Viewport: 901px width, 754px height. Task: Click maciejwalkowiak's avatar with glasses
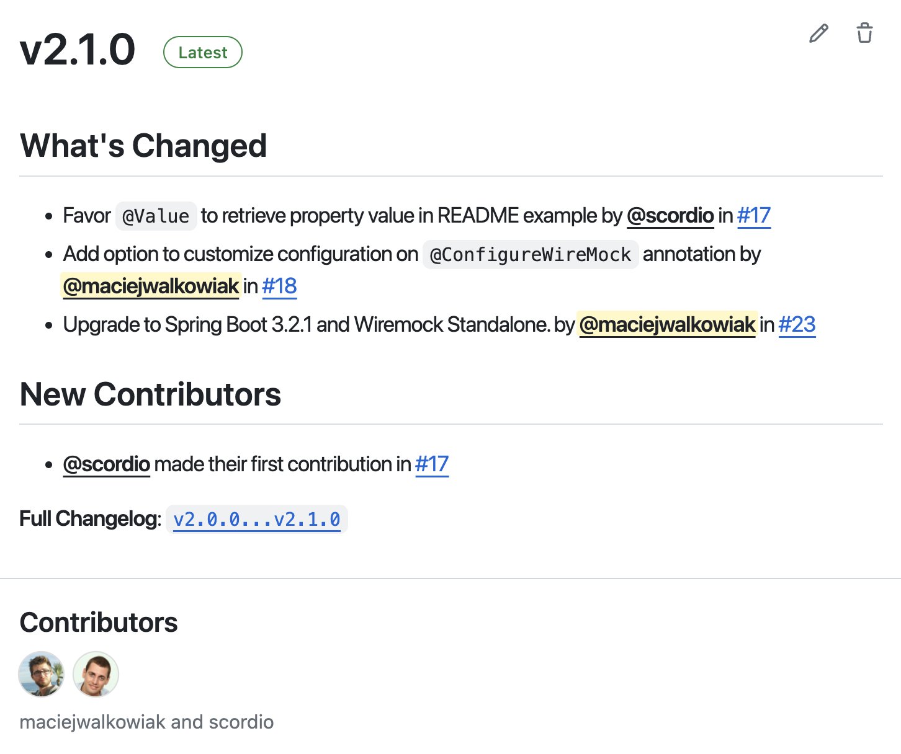[41, 674]
